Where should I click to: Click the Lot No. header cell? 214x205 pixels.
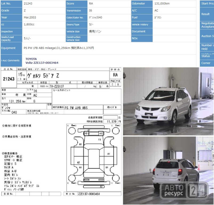[11, 4]
